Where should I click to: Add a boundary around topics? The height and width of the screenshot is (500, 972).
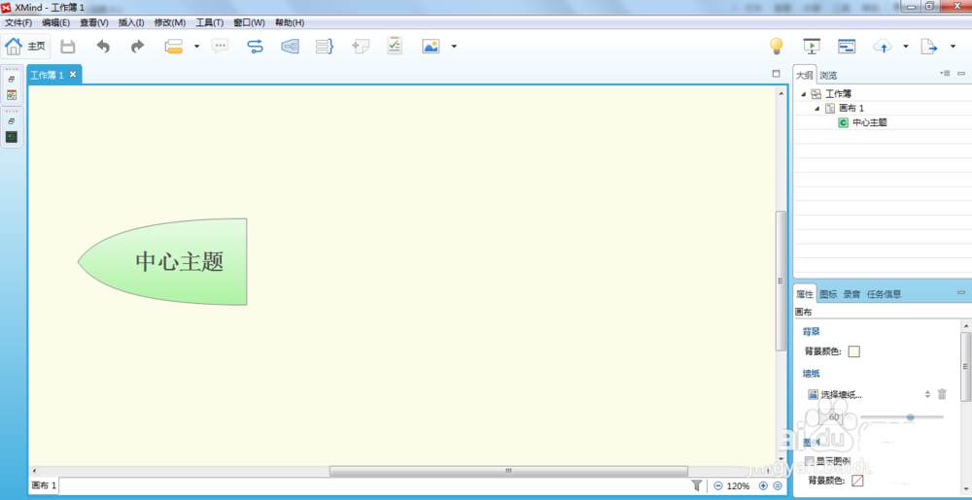click(x=290, y=47)
